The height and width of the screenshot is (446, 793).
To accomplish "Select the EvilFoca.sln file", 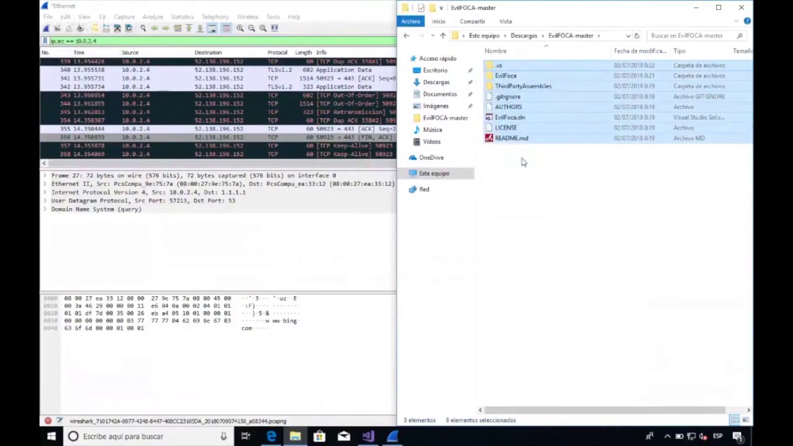I will [x=510, y=117].
